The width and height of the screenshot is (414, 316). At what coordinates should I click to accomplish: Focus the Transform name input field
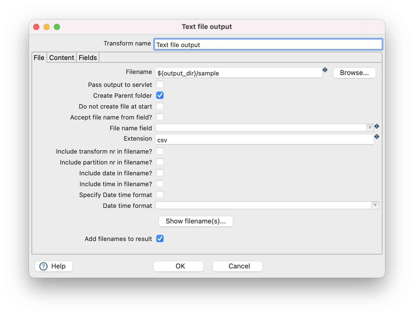pos(268,44)
